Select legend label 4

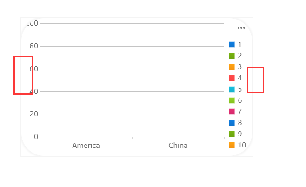click(x=240, y=78)
